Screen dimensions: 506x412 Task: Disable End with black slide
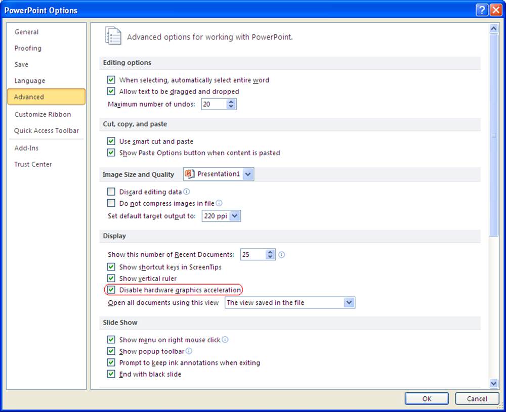coord(111,374)
